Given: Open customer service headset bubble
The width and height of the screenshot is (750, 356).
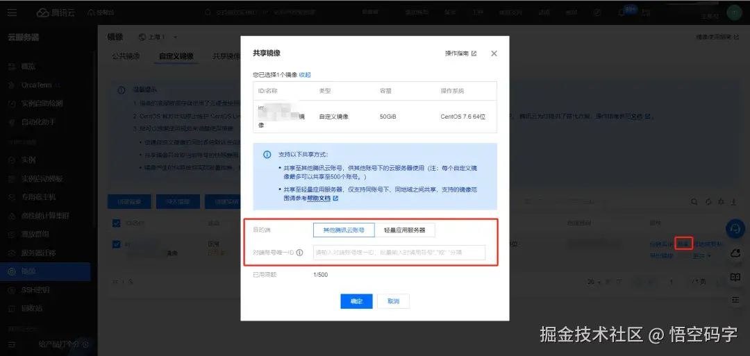Looking at the screenshot, I should point(735,229).
